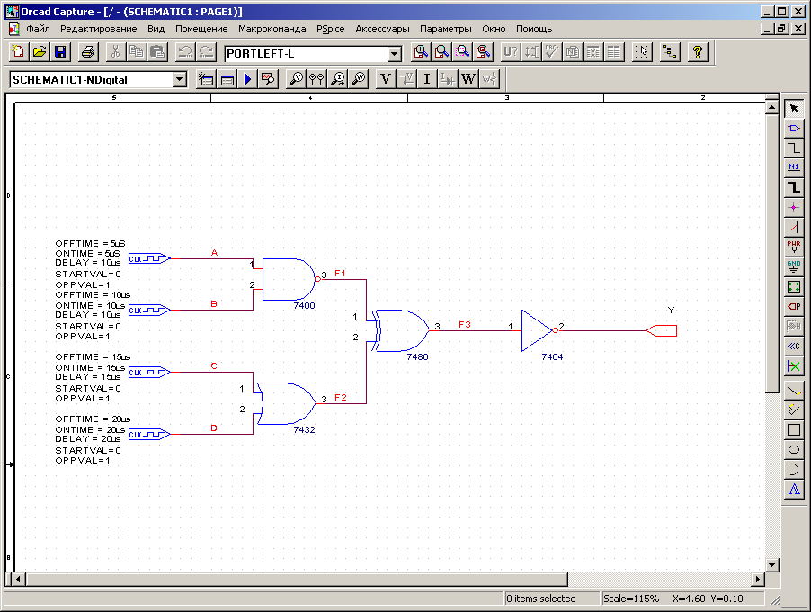Screen dimensions: 811x612
Task: Open the Окно menu
Action: coord(494,29)
